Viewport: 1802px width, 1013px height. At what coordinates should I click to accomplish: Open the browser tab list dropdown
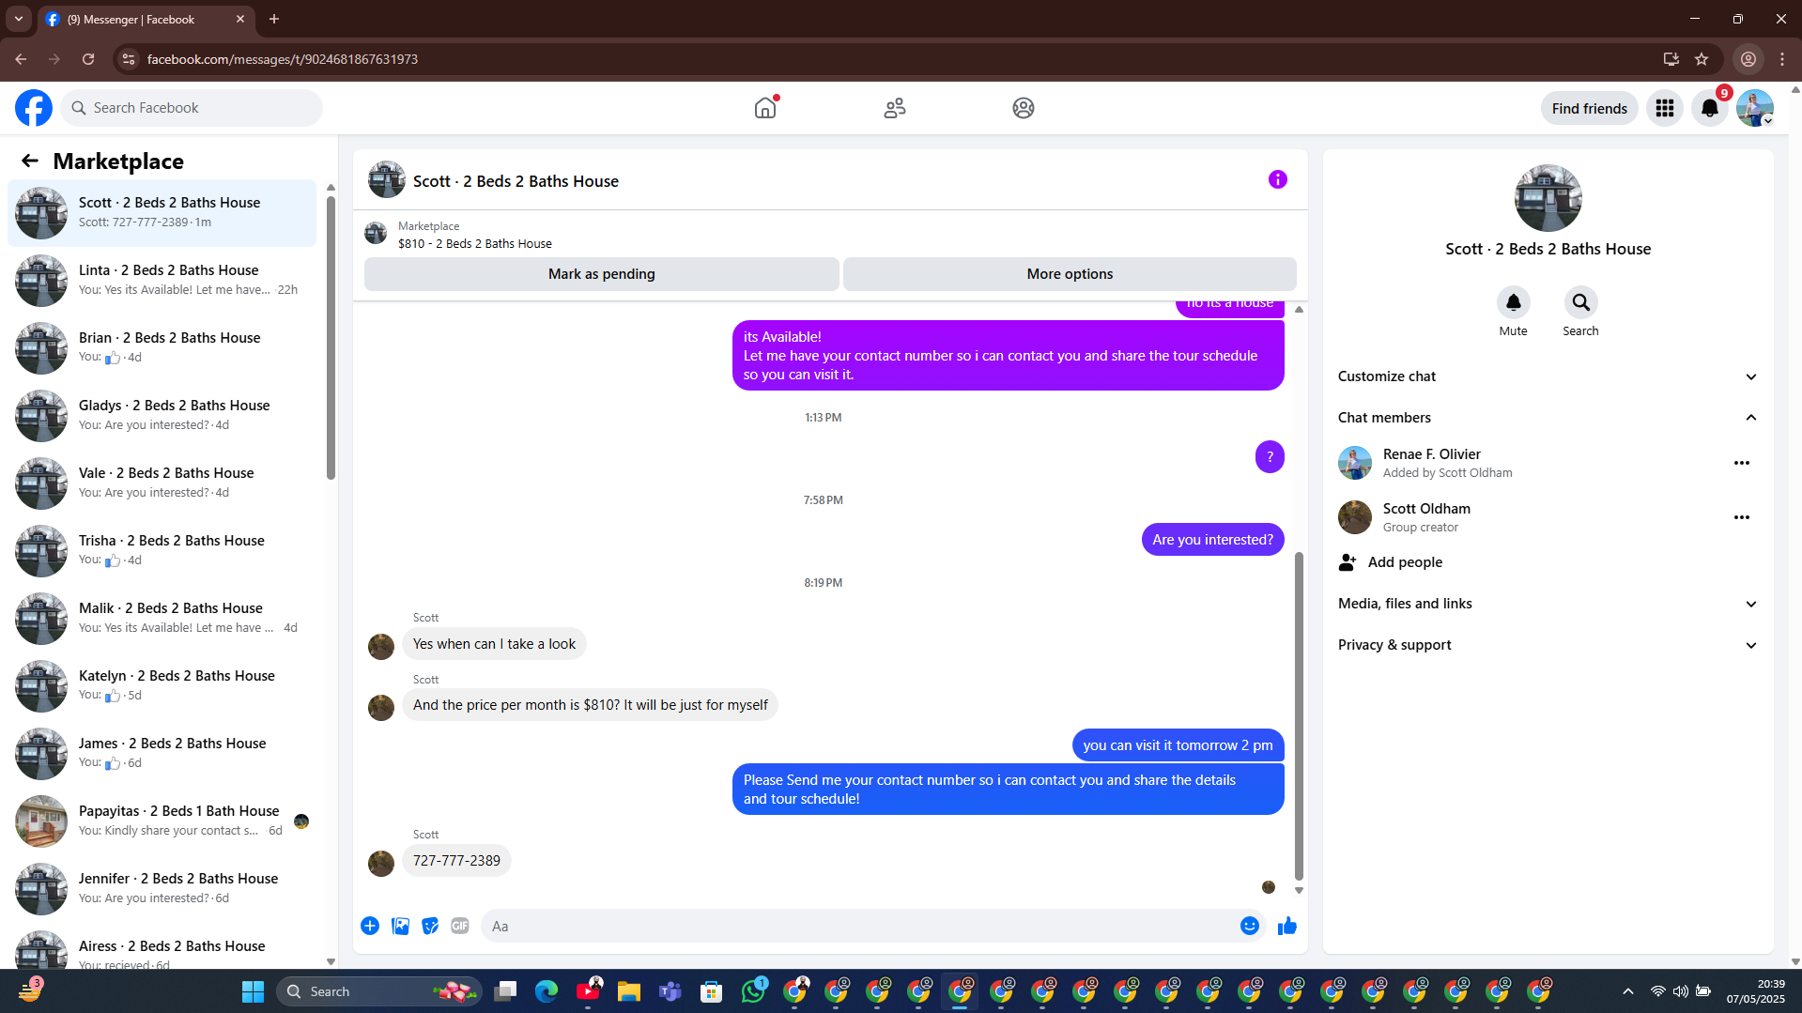tap(19, 19)
